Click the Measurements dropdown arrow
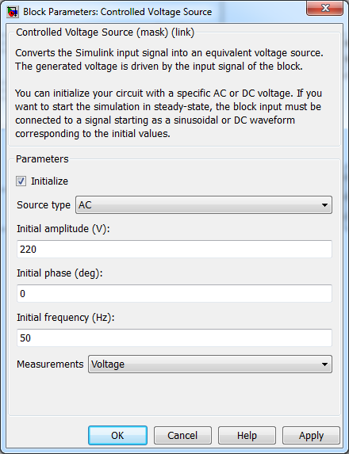Viewport: 349px width, 454px height. [x=324, y=364]
